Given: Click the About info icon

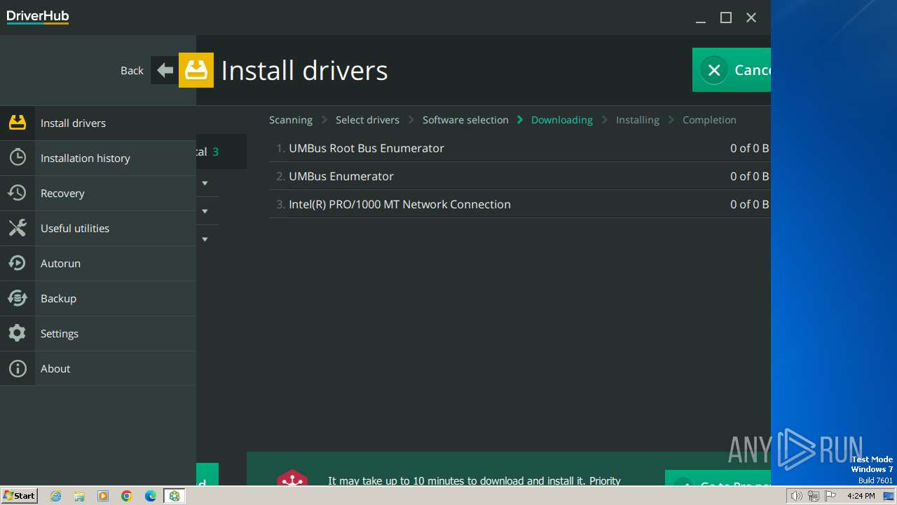Looking at the screenshot, I should [x=18, y=368].
